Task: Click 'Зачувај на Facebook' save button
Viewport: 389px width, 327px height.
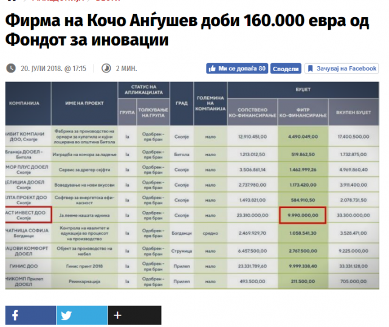Action: (x=342, y=69)
